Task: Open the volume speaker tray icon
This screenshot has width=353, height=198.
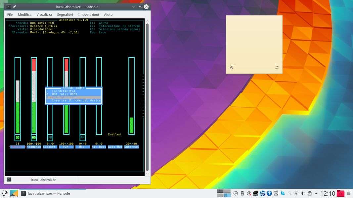Action: [303, 193]
